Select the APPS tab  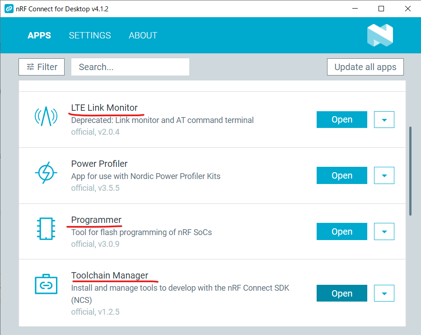(39, 35)
